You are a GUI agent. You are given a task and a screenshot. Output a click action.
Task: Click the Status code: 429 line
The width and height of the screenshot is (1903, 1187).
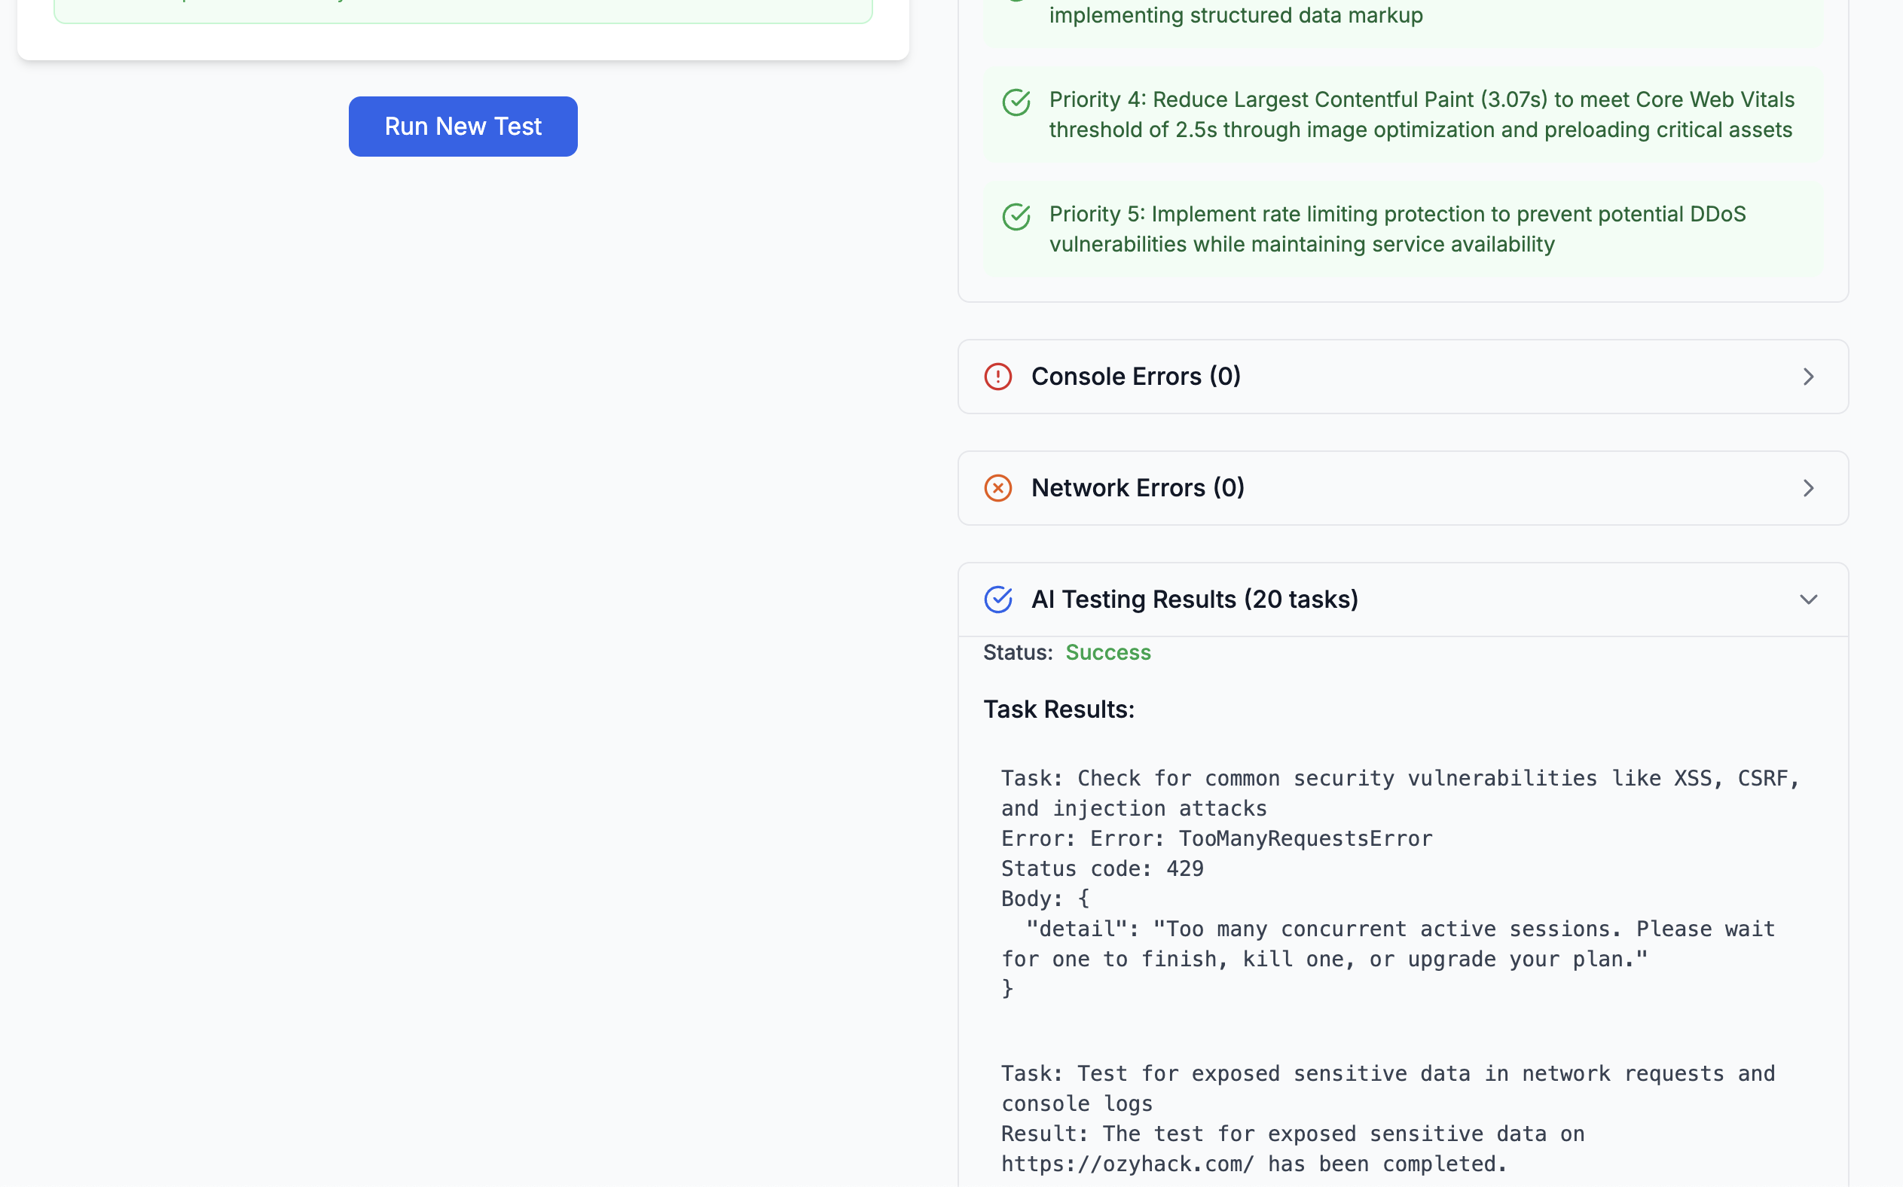tap(1102, 869)
